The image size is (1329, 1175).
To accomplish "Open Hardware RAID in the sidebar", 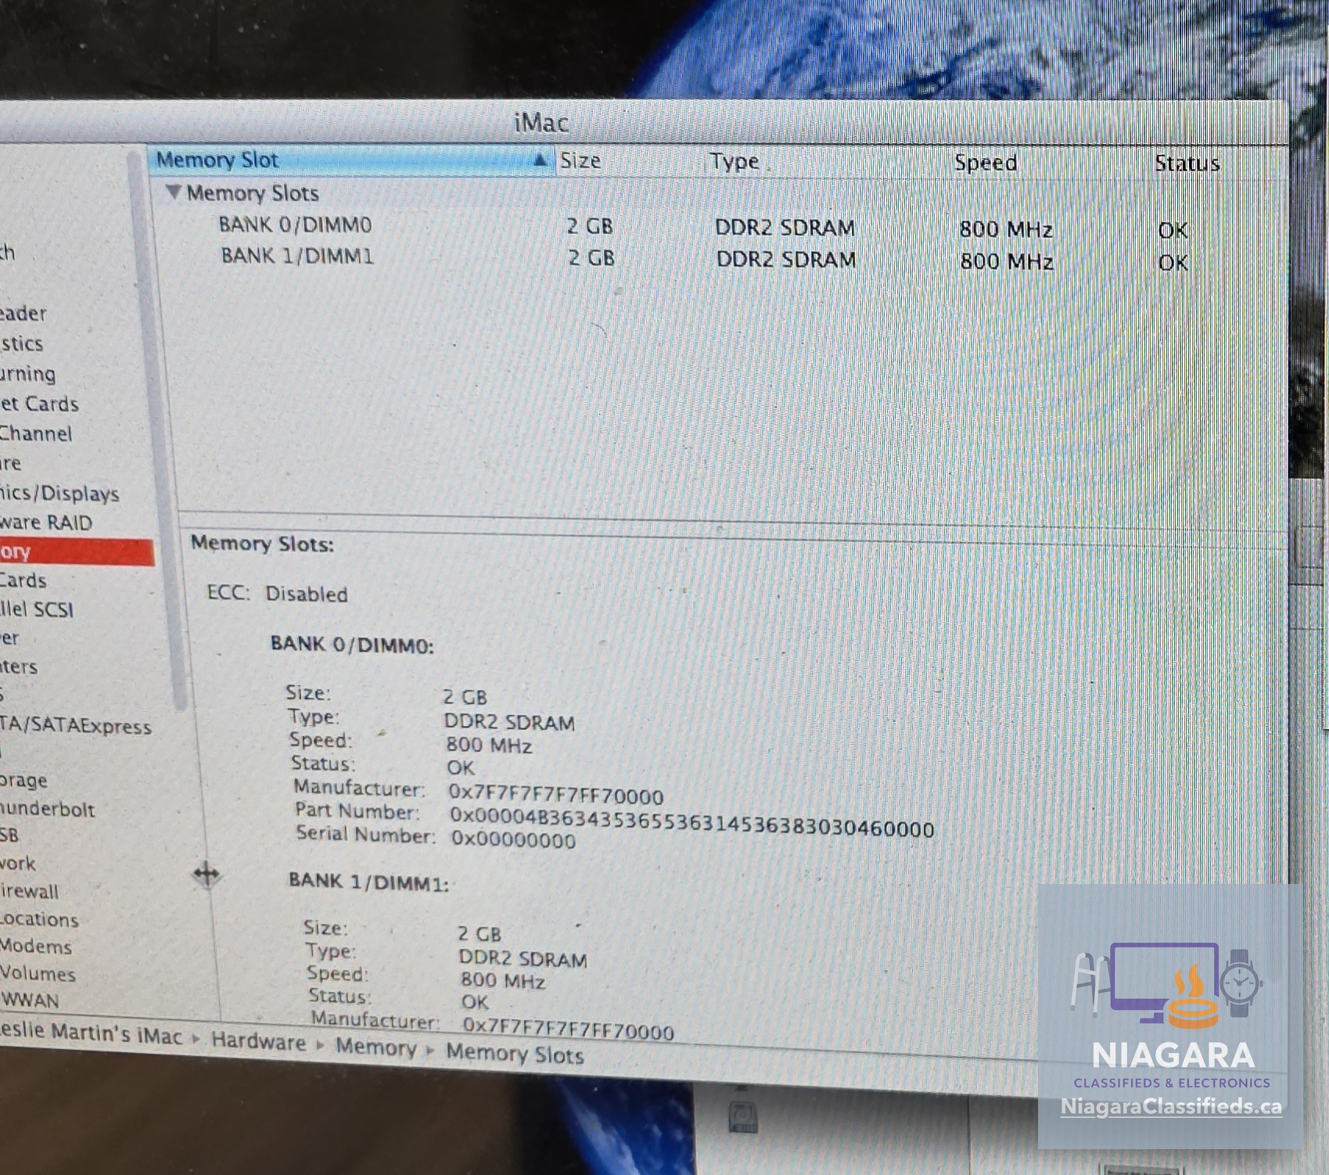I will [x=46, y=523].
